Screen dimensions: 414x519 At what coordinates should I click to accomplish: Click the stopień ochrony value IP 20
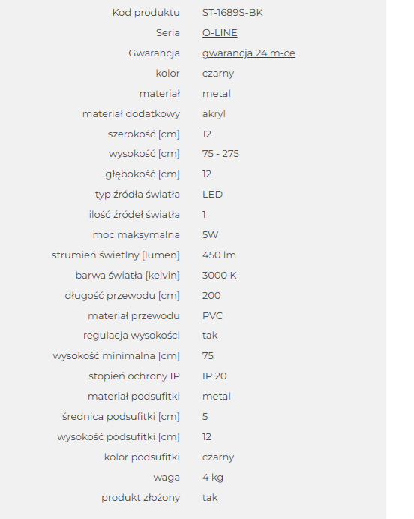214,376
